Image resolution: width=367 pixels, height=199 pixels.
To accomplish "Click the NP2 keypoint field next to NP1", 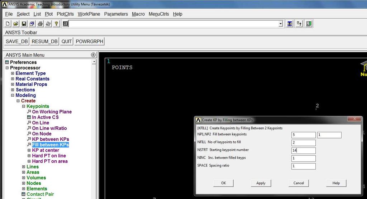I will click(x=329, y=135).
